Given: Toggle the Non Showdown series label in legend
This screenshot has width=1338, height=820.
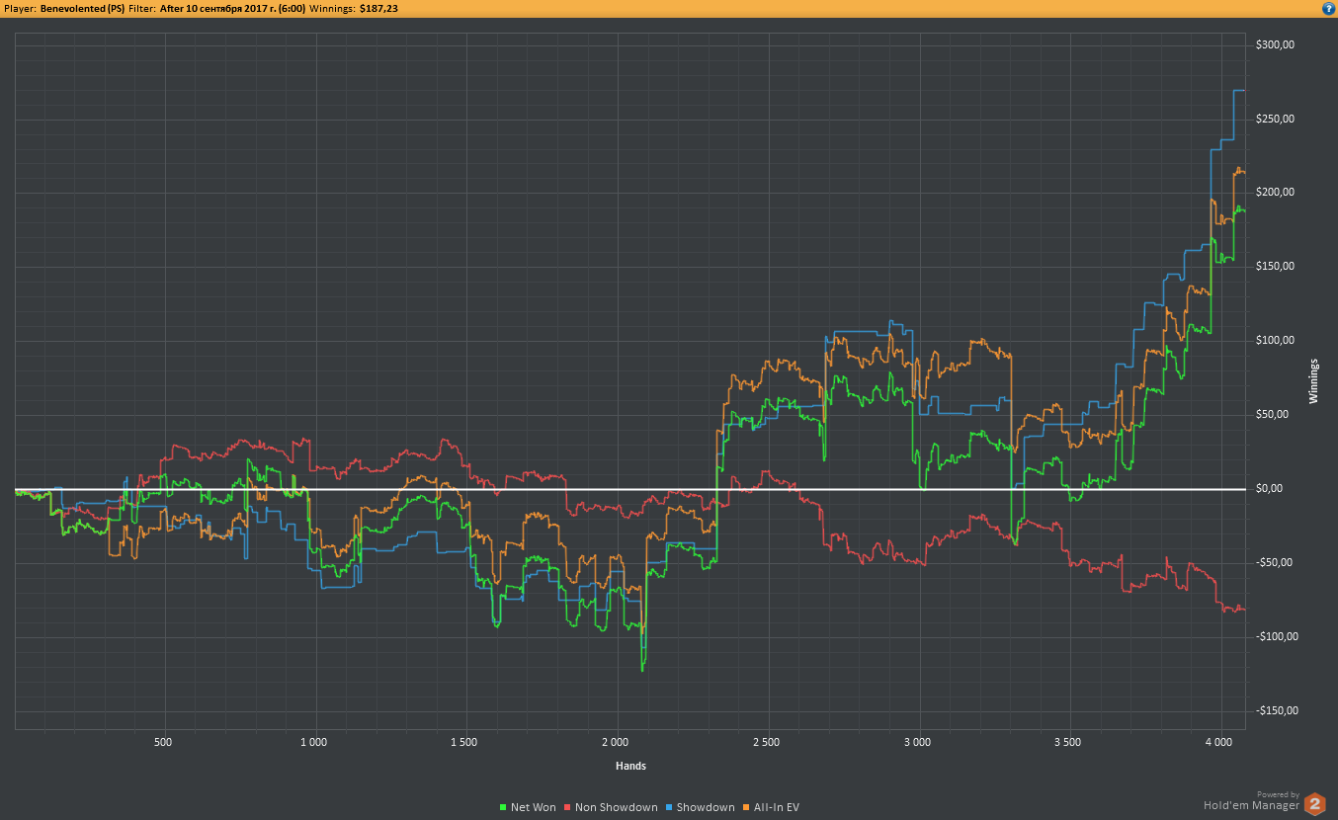Looking at the screenshot, I should 617,808.
